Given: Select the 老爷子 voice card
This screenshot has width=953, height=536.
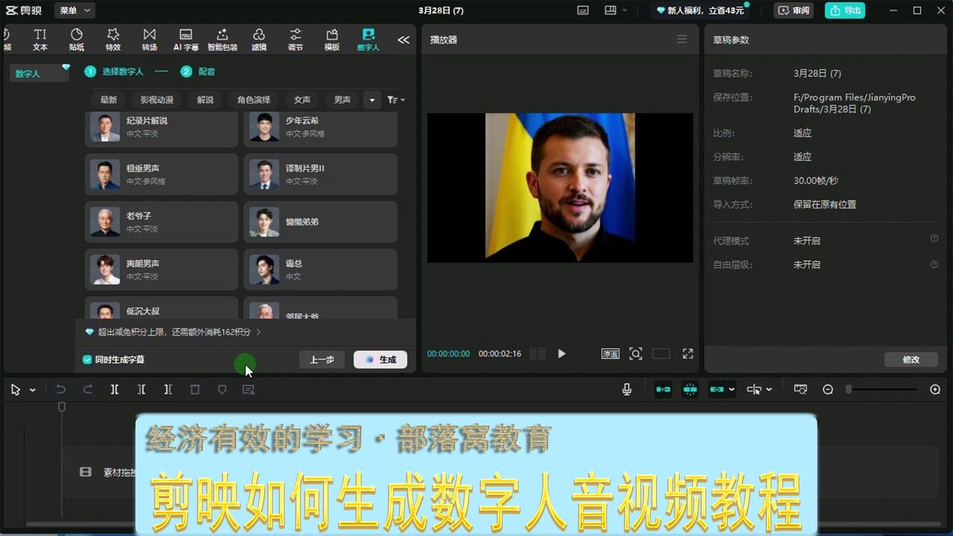Looking at the screenshot, I should [x=161, y=222].
